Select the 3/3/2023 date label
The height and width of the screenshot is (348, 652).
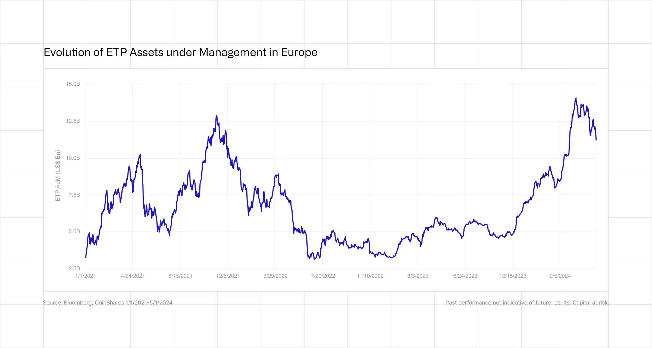[x=418, y=276]
